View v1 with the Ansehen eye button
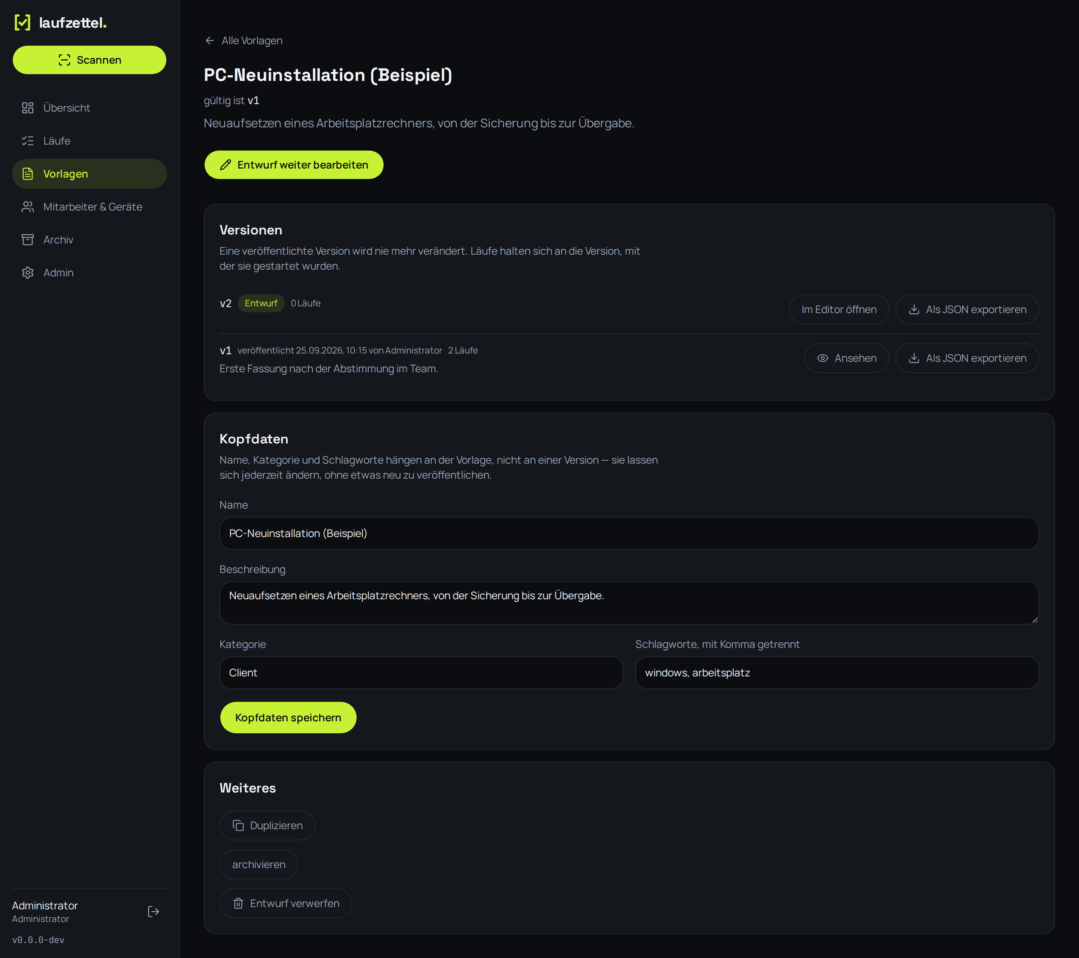 point(846,358)
